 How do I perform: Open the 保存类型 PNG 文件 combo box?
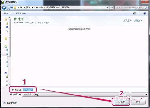coord(85,95)
